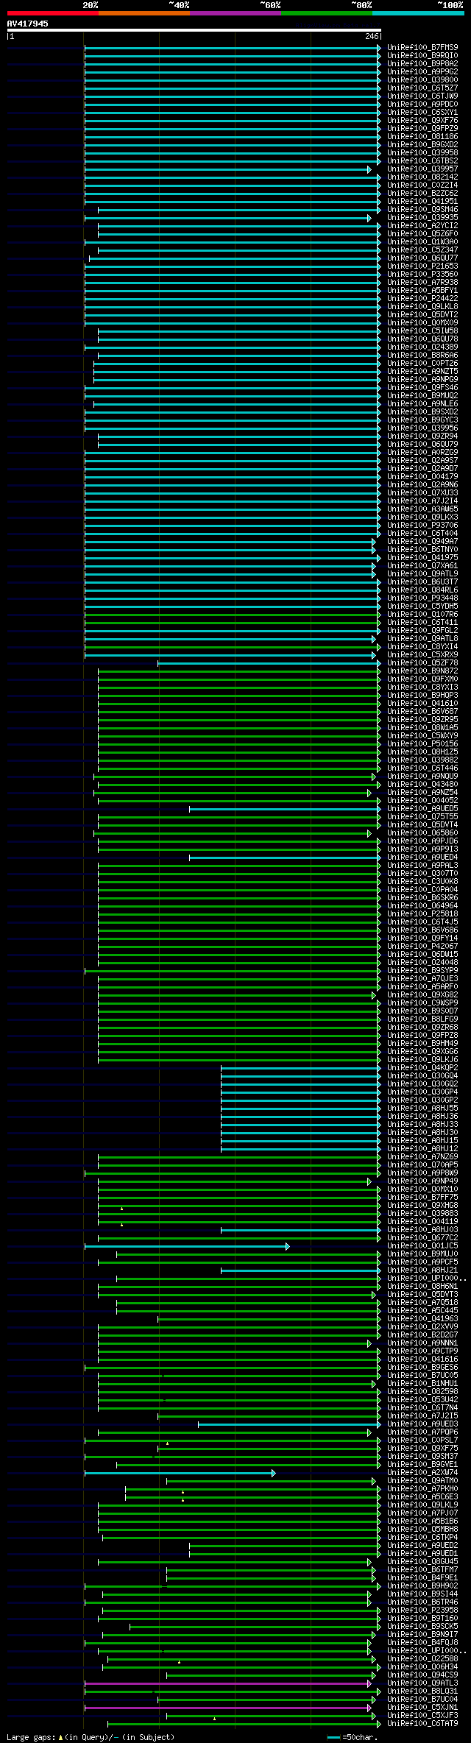Click the label UniRef100_B9N9I7
The image size is (471, 1743).
point(422,1635)
